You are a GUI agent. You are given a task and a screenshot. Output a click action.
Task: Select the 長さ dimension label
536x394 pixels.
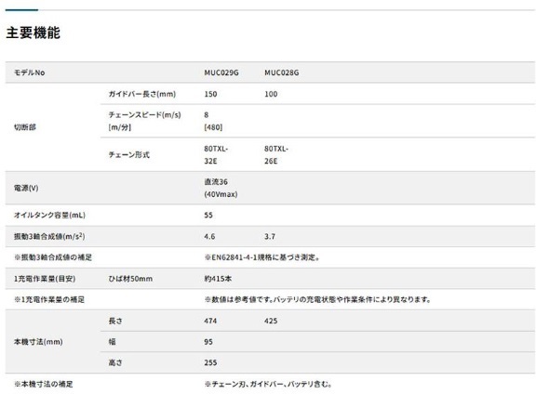click(x=115, y=321)
